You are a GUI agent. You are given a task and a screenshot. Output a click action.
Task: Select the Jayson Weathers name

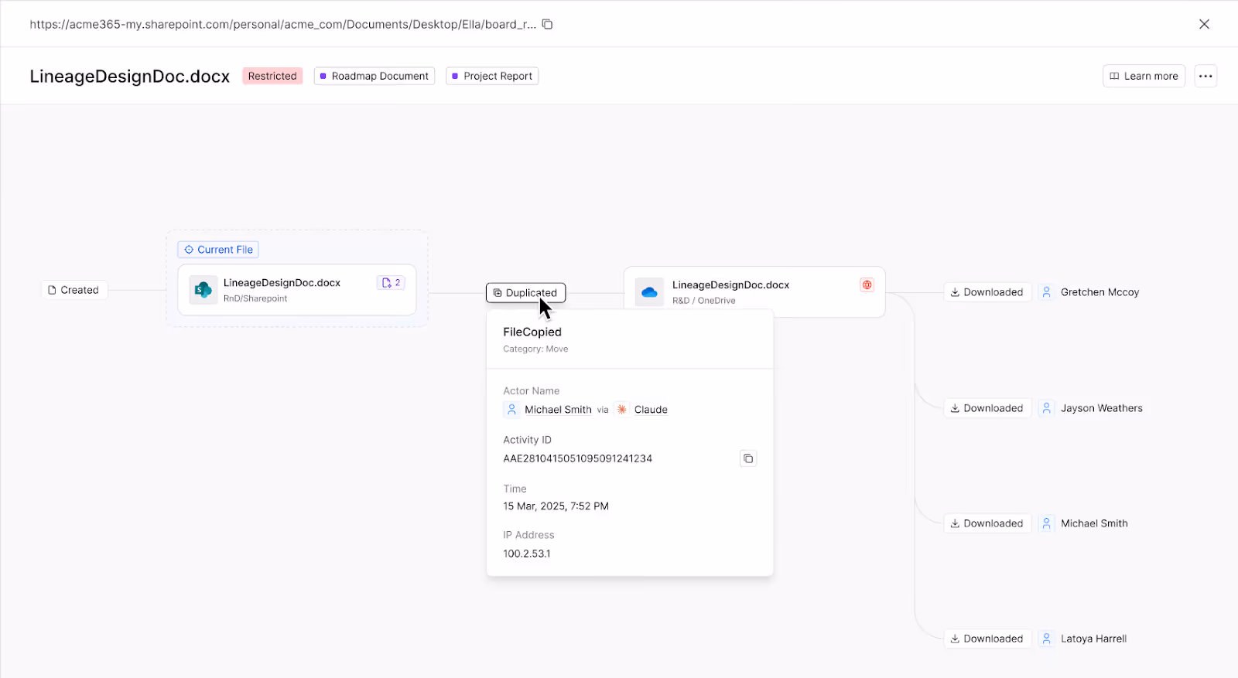1101,408
